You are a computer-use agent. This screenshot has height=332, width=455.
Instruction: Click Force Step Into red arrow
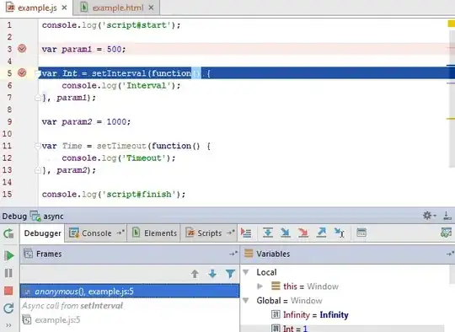point(303,233)
